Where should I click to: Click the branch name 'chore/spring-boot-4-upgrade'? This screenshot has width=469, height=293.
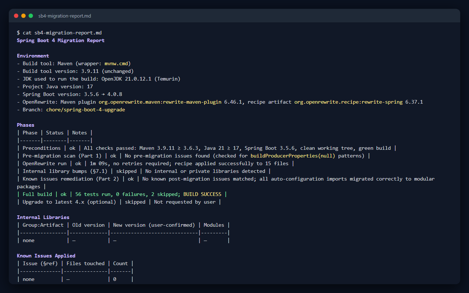pos(85,110)
